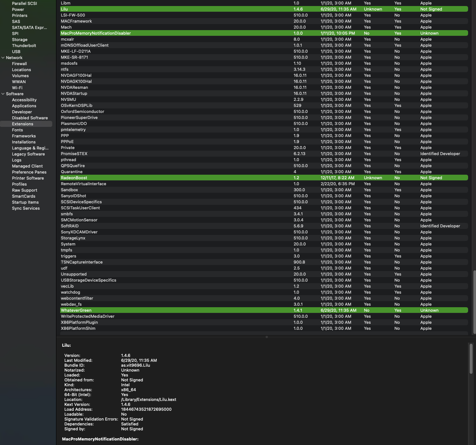
Task: Select the pmtelemetry extension row
Action: [264, 130]
